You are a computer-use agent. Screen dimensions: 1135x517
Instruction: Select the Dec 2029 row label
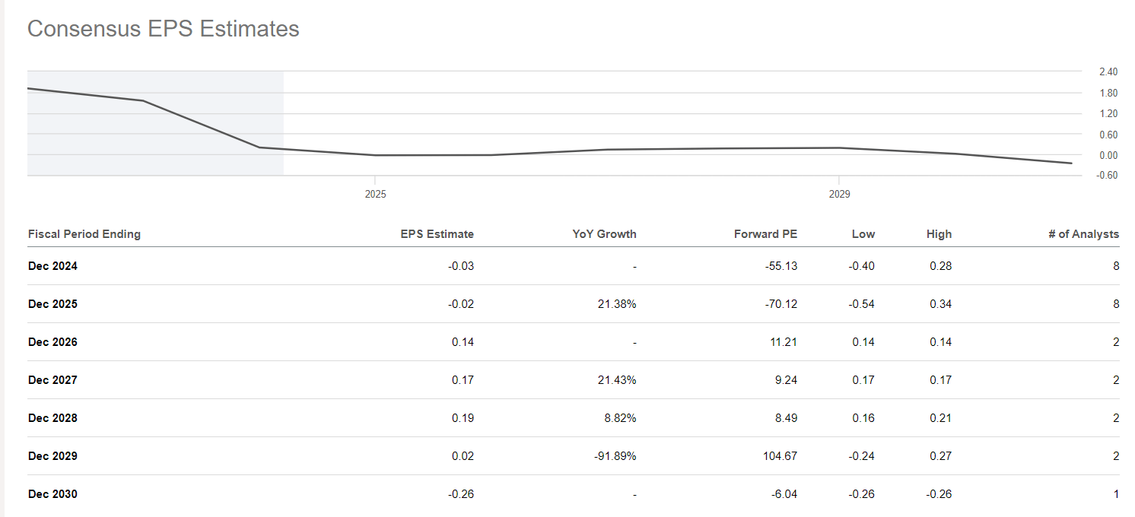[52, 456]
